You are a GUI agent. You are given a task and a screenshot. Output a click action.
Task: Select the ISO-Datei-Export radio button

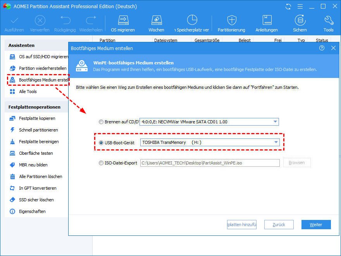101,163
